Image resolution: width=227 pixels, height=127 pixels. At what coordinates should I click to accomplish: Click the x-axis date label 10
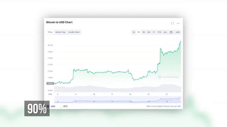click(x=94, y=94)
